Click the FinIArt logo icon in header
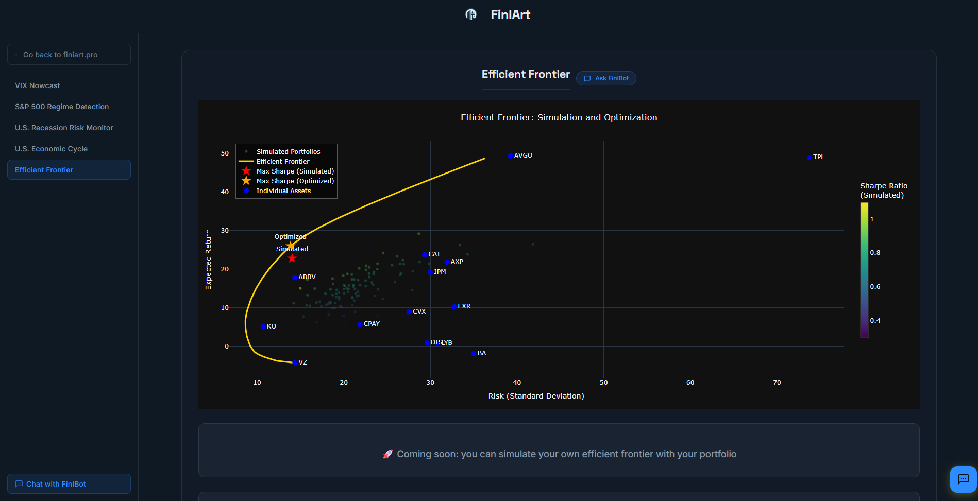 471,14
